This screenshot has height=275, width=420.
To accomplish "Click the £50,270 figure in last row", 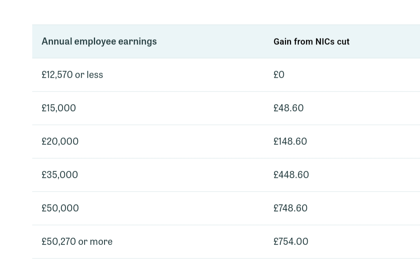I will pyautogui.click(x=59, y=242).
